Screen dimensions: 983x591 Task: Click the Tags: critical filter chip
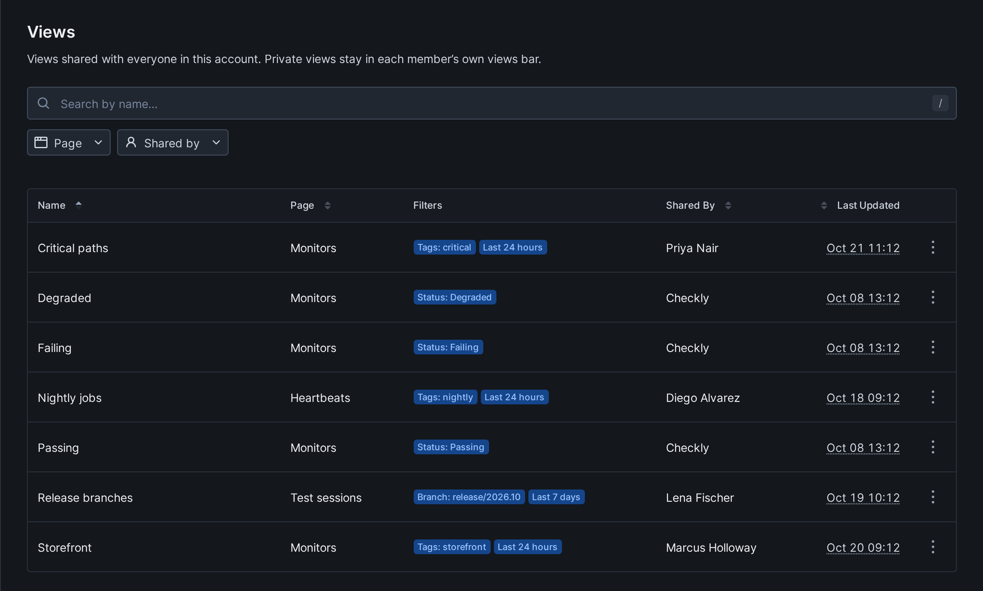pyautogui.click(x=444, y=247)
